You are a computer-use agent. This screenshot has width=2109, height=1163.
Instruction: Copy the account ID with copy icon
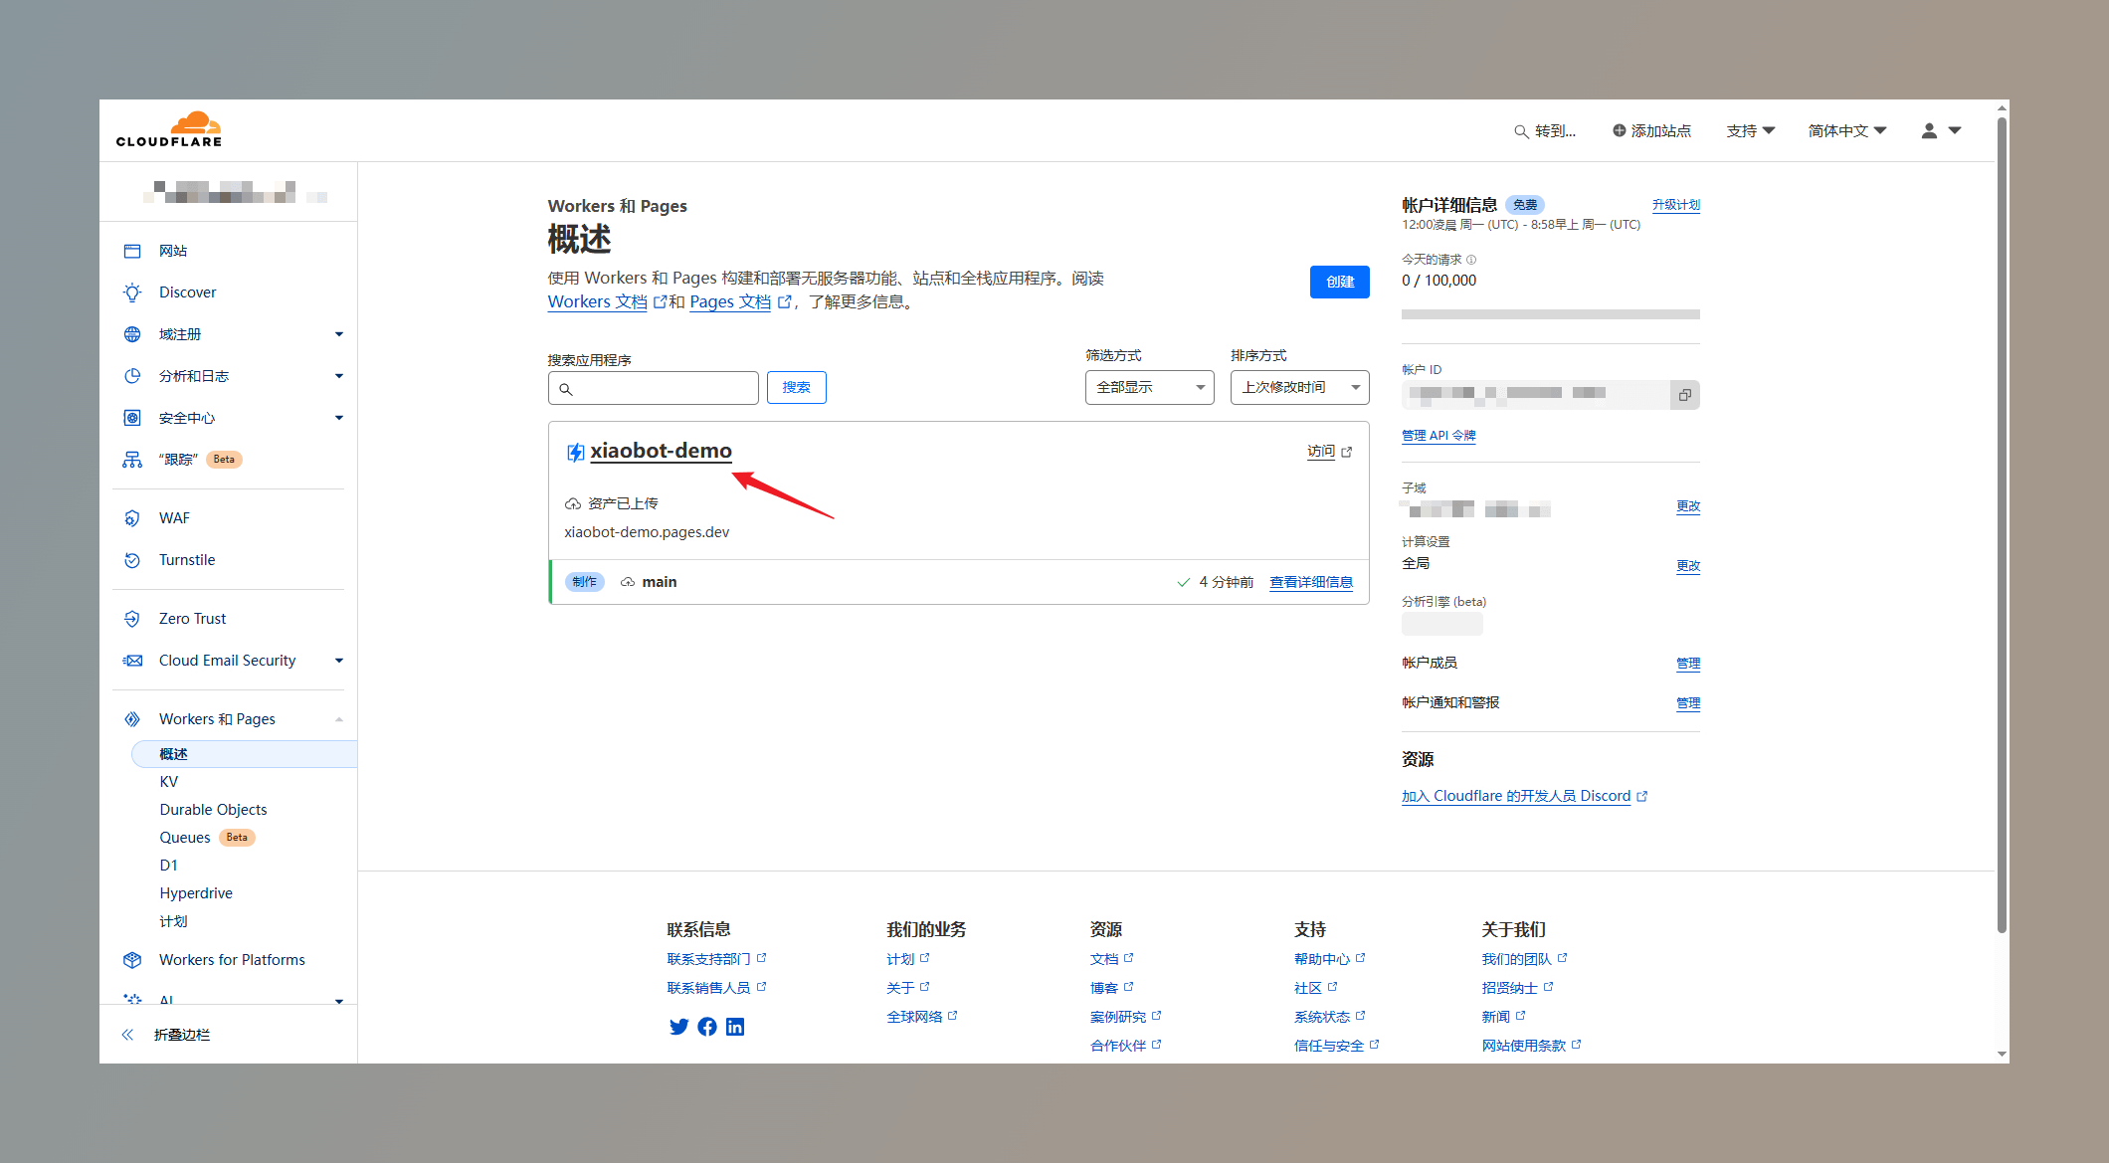pos(1684,395)
